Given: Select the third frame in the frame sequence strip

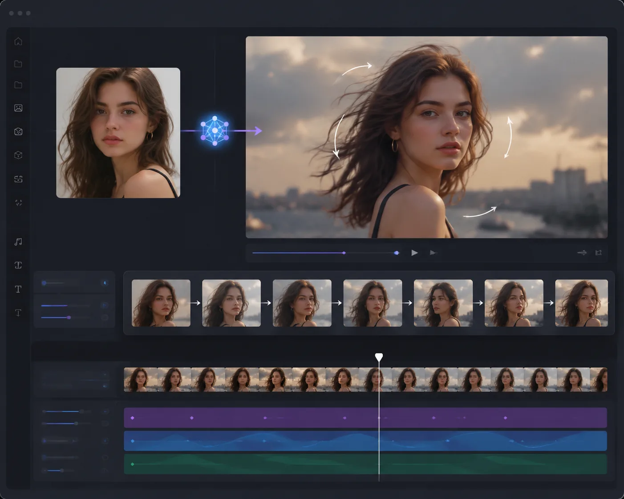Looking at the screenshot, I should (302, 303).
